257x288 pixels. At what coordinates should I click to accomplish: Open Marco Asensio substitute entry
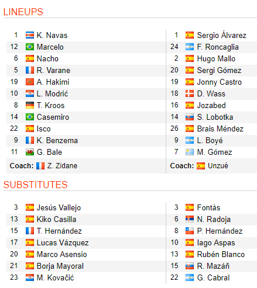click(61, 254)
